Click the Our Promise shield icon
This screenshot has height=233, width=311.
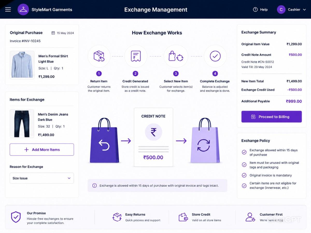[x=16, y=217]
